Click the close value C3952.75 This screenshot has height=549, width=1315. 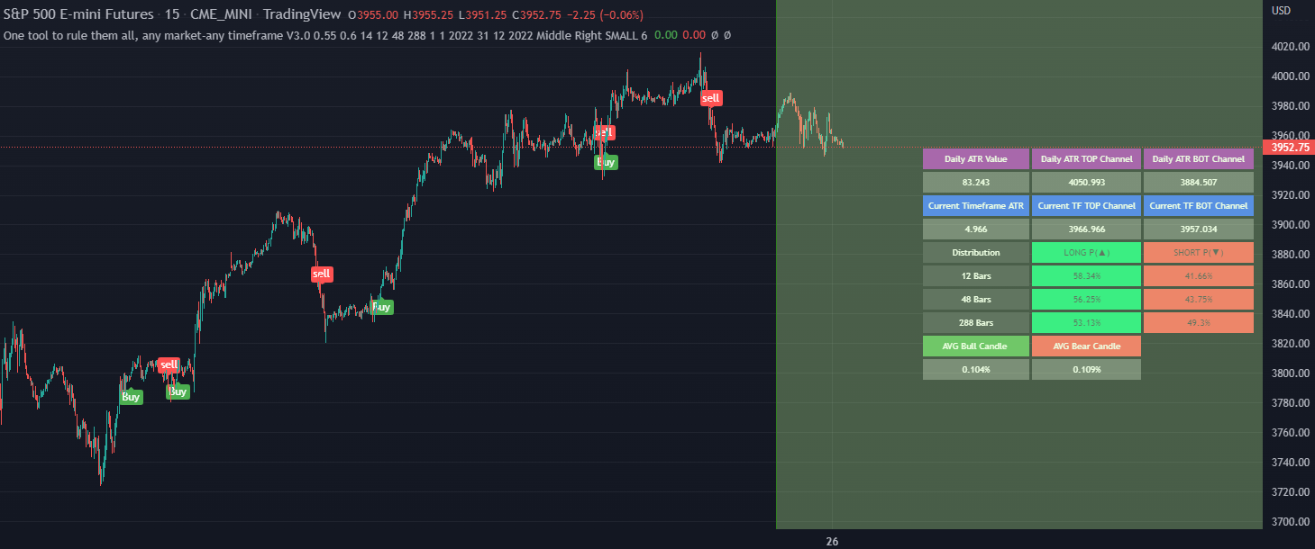pos(537,14)
